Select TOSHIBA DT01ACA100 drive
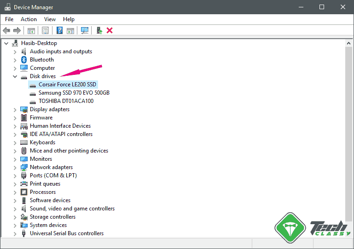 click(x=66, y=101)
